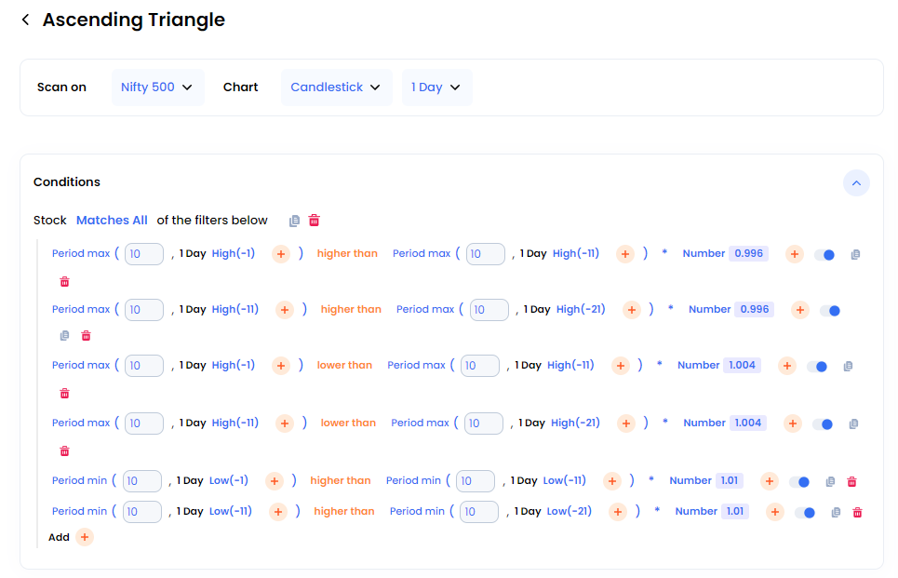Change first row 'higher than' comparison operator
This screenshot has height=578, width=898.
(x=347, y=254)
